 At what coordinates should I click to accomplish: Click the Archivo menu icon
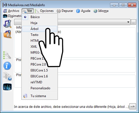click(5, 11)
